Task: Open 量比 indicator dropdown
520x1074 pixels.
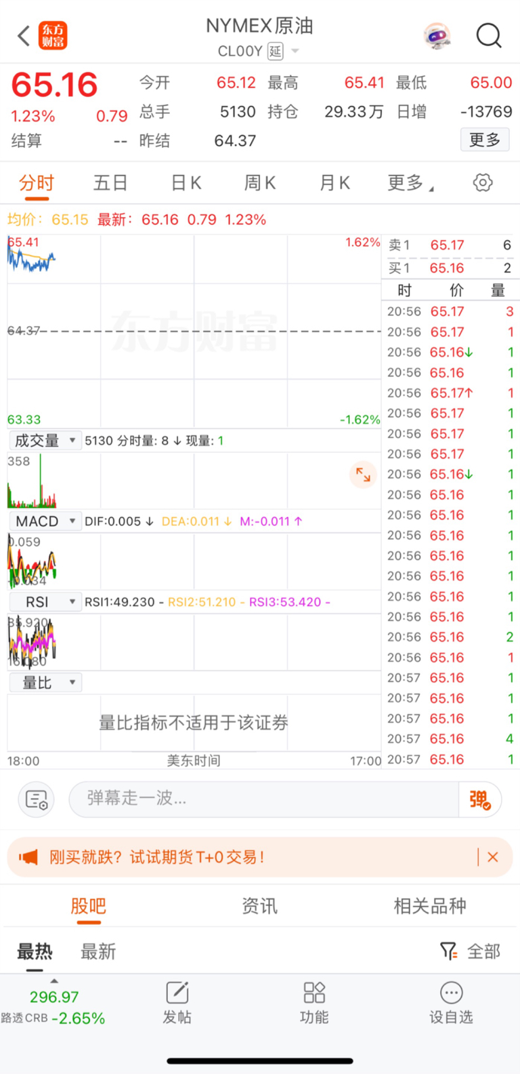Action: tap(45, 683)
